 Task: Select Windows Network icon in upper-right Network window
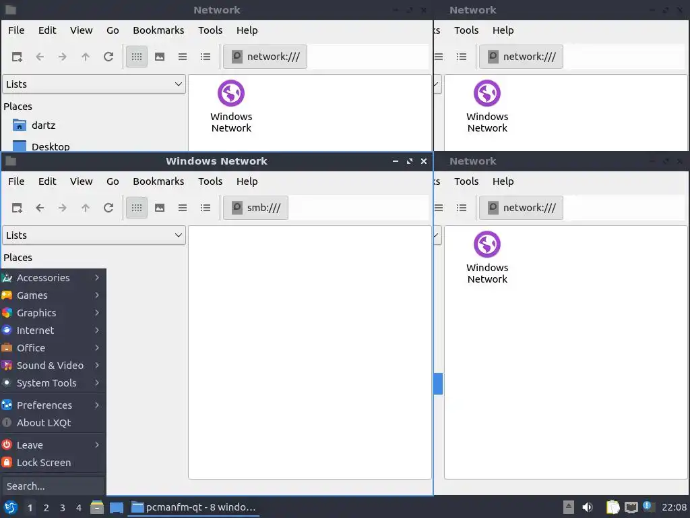pos(487,107)
